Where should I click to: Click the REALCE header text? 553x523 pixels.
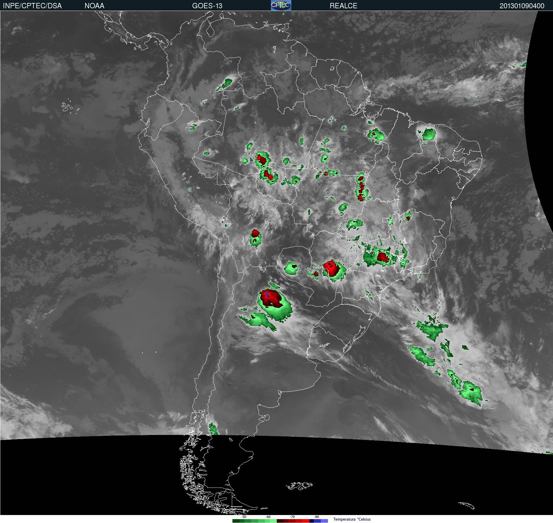(343, 6)
